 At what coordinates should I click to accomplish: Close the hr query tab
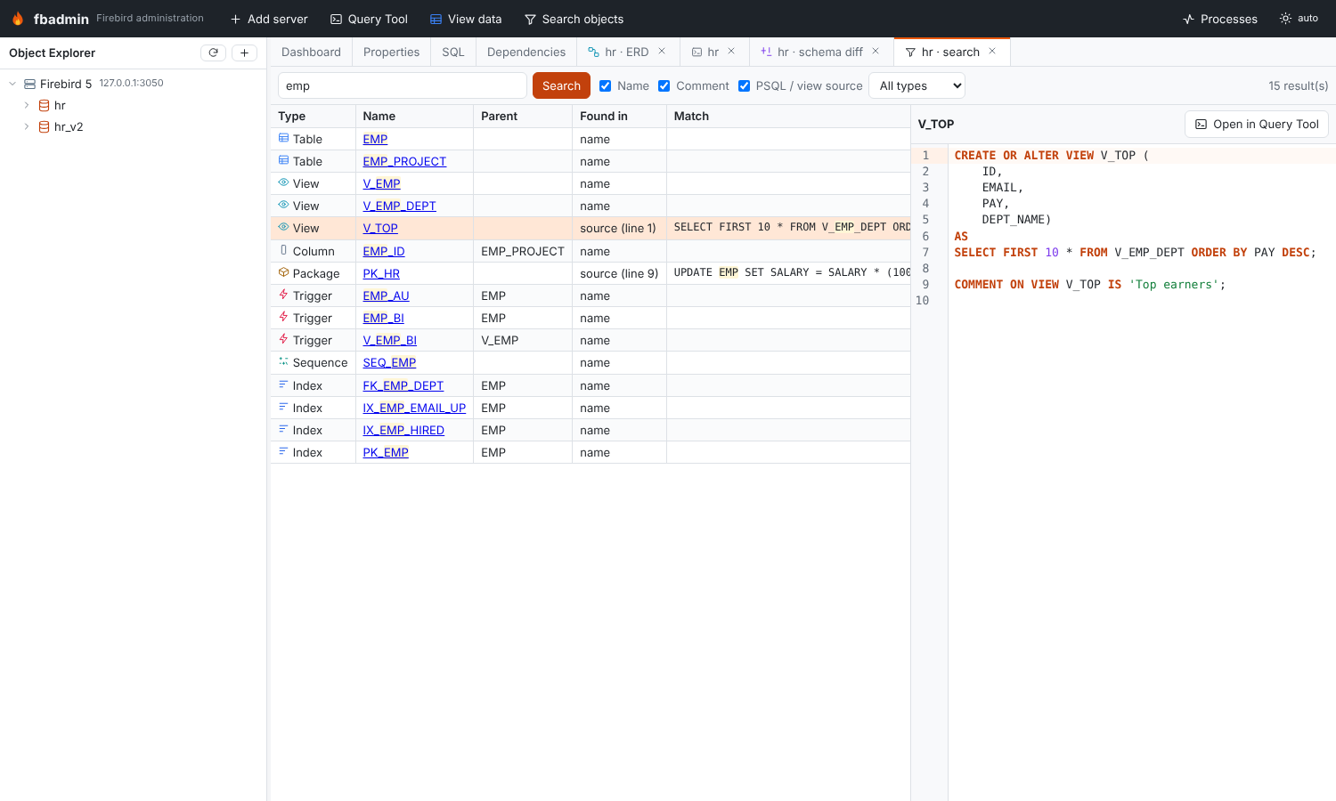point(731,52)
